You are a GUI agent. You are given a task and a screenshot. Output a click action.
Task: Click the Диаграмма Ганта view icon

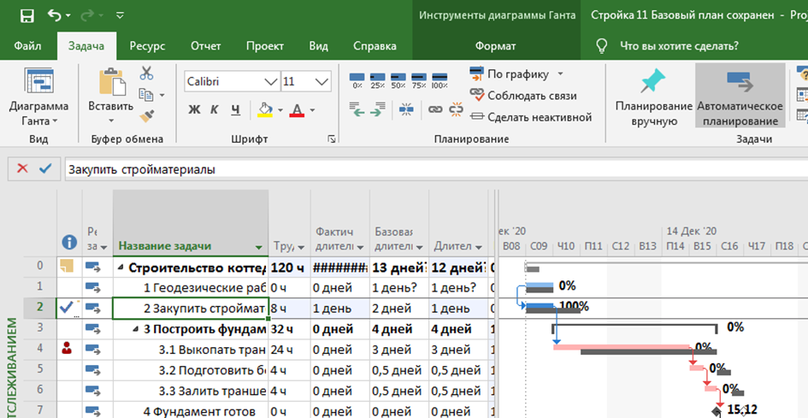[39, 81]
